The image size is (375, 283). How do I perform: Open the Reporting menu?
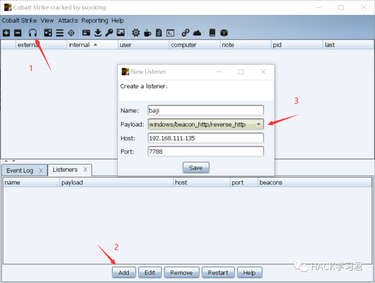pos(95,20)
